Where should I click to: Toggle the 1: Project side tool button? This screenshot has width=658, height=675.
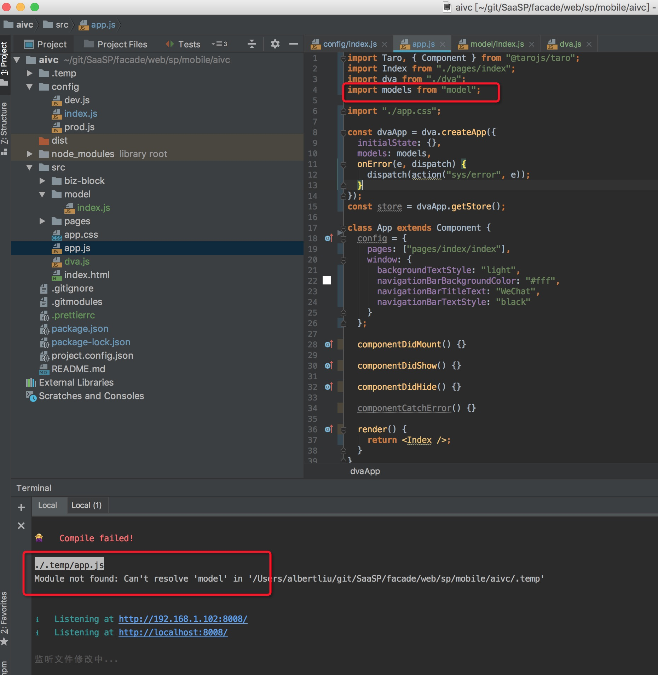4,64
